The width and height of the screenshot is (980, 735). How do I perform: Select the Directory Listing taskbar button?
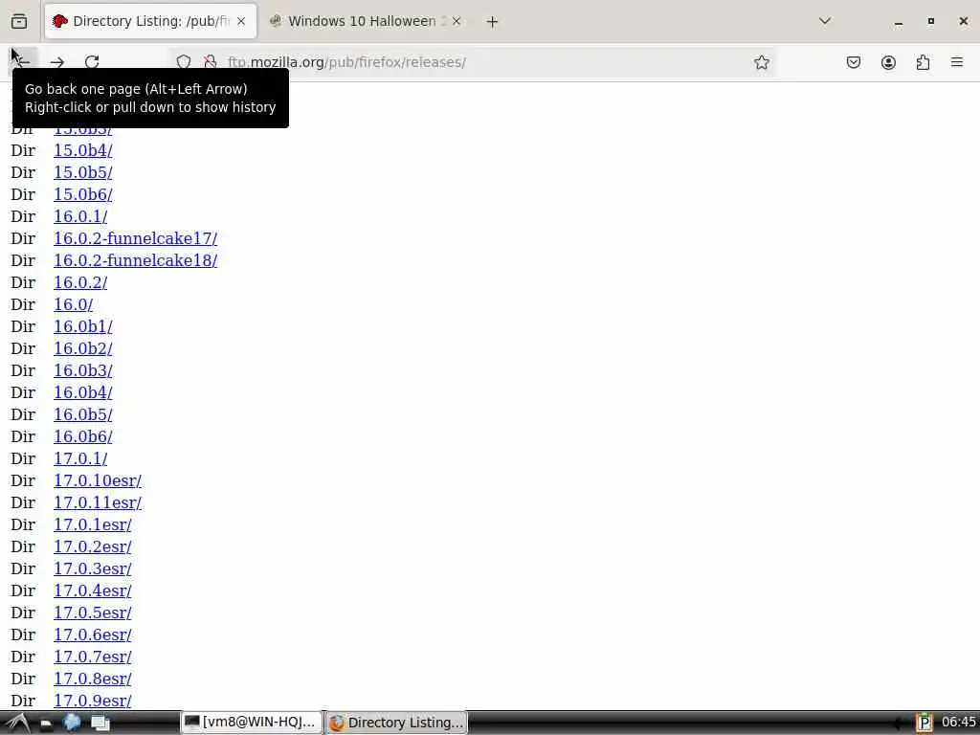(396, 723)
